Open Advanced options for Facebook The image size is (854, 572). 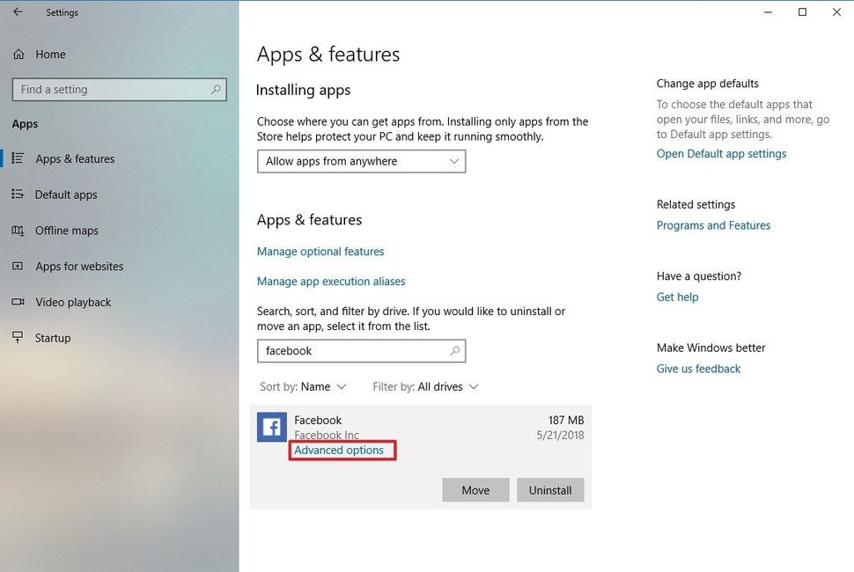click(342, 450)
